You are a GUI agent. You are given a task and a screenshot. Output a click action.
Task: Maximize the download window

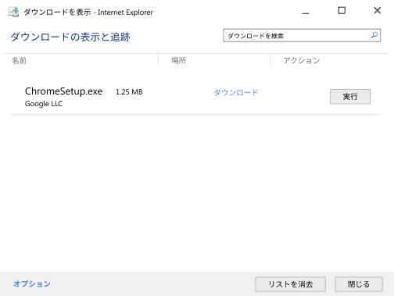pos(342,11)
